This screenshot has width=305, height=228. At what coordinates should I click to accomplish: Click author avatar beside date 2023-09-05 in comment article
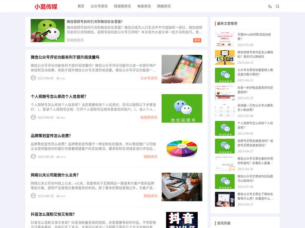click(33, 78)
